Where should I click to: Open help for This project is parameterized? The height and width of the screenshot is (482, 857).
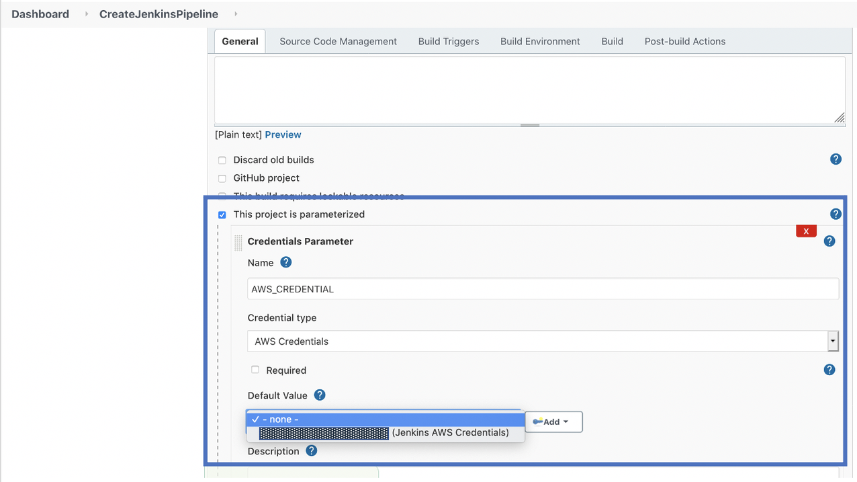point(836,214)
